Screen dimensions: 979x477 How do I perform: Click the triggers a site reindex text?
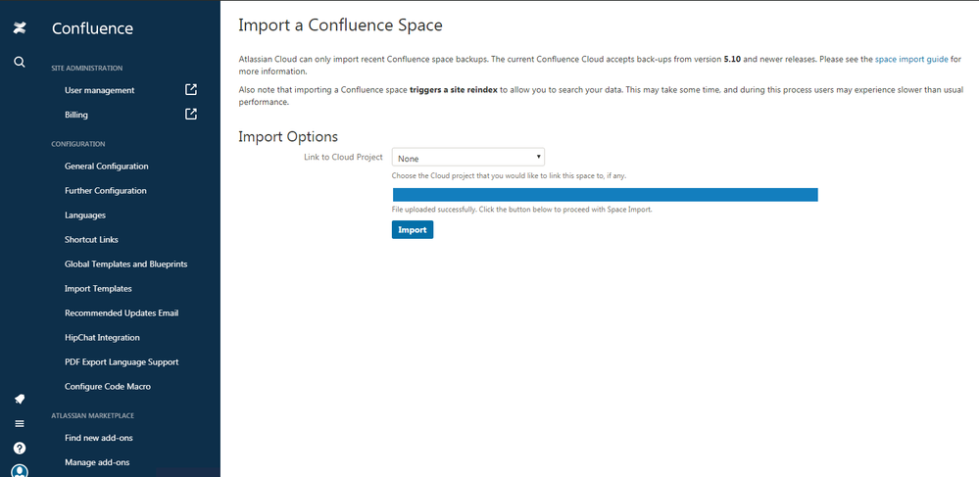click(454, 90)
